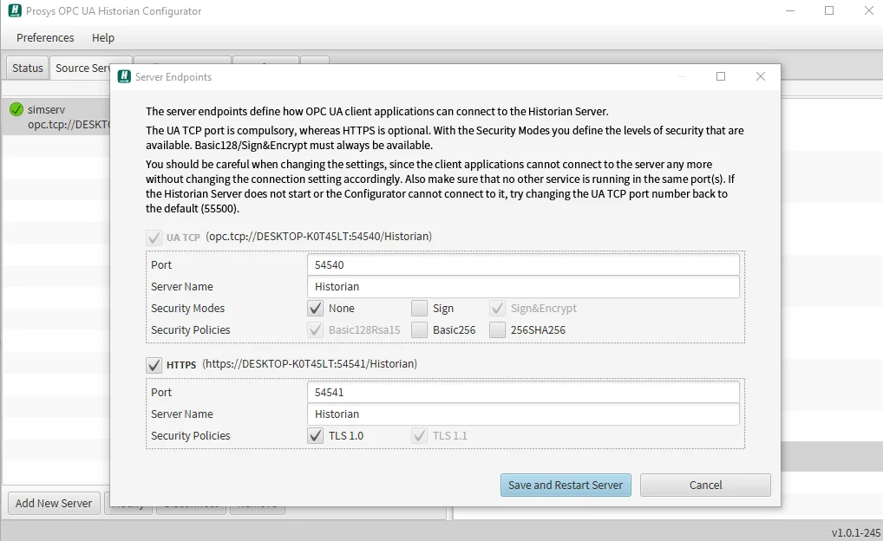Maximize the Server Endpoints dialog
The width and height of the screenshot is (883, 541).
pyautogui.click(x=721, y=76)
